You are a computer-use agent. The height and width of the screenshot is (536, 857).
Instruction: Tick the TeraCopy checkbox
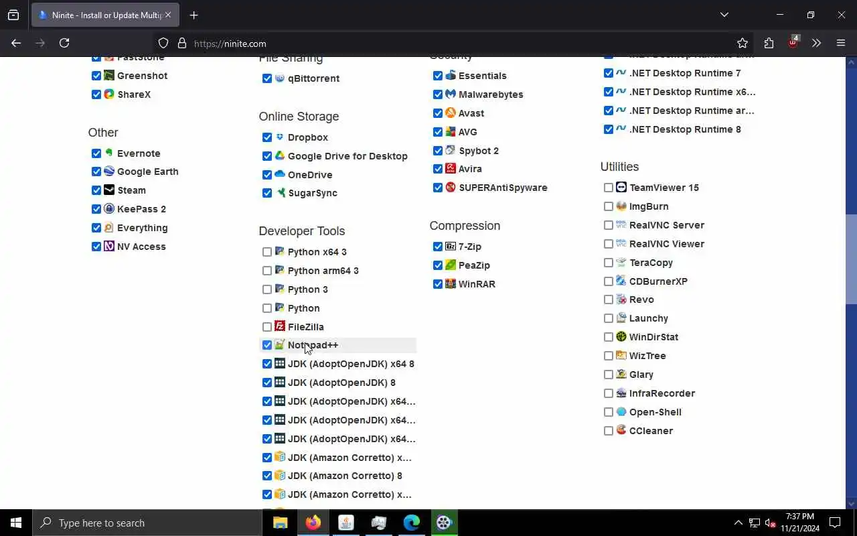point(609,263)
